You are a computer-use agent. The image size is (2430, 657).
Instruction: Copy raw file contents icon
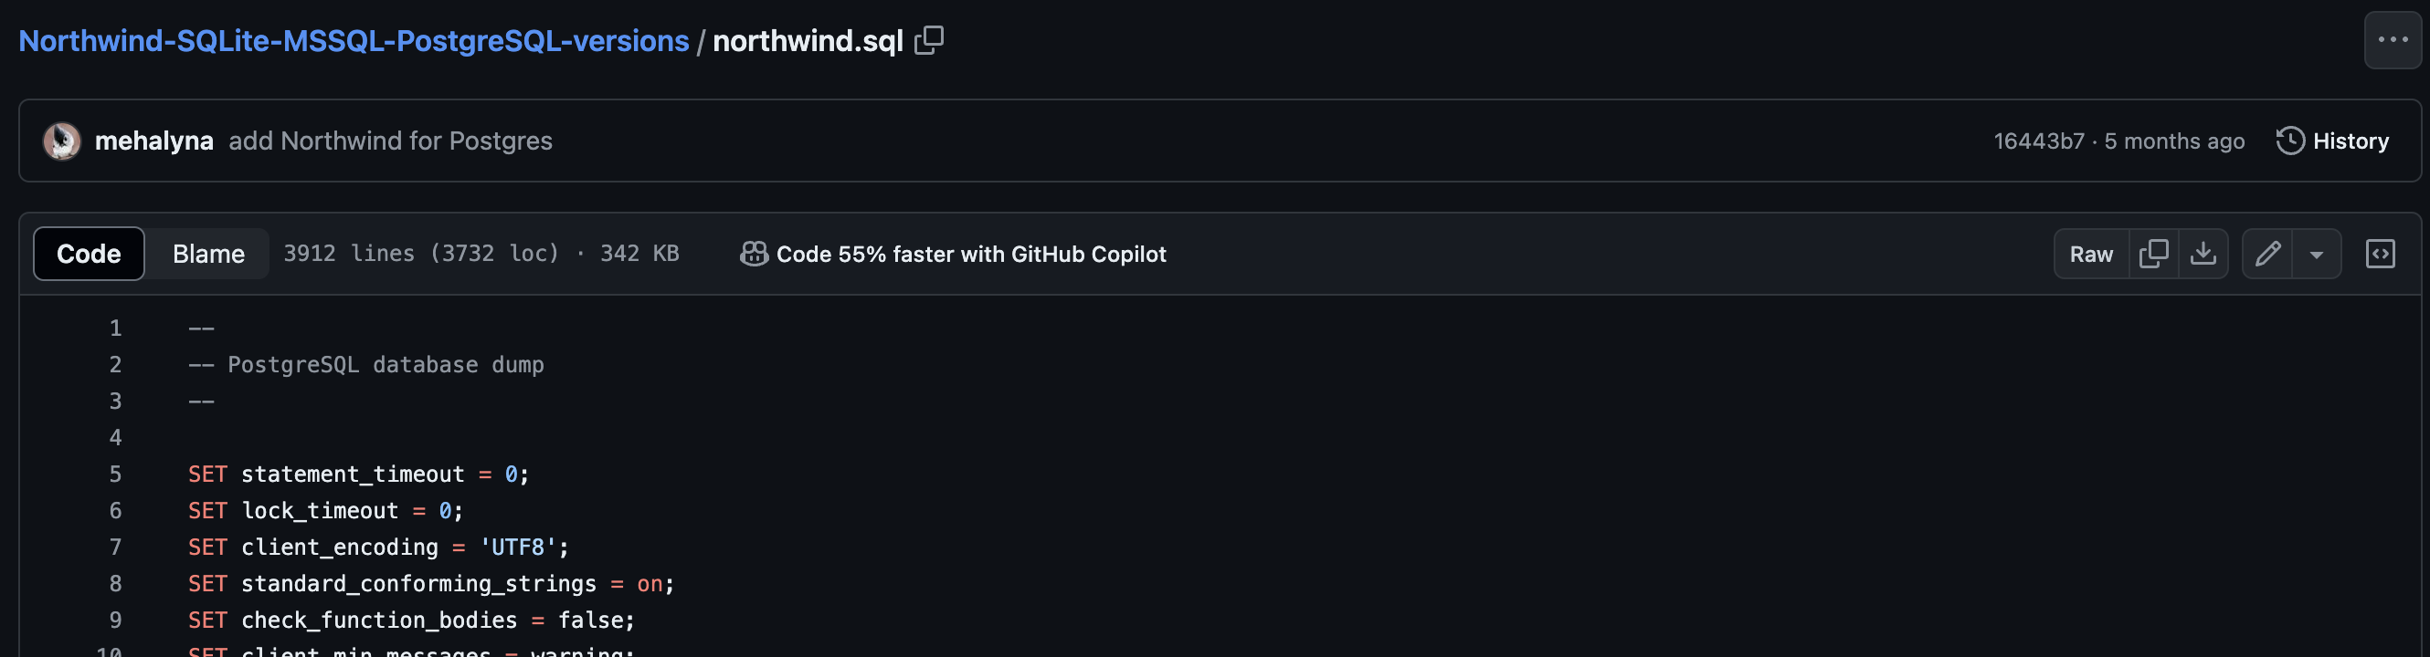pos(2153,254)
